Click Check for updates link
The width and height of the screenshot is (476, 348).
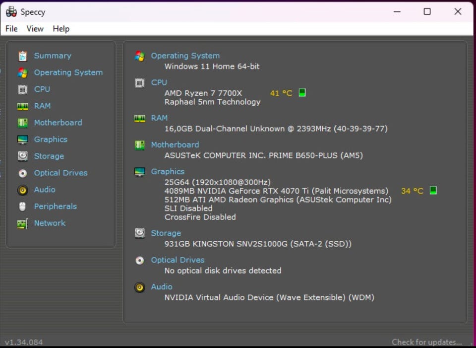pos(427,343)
